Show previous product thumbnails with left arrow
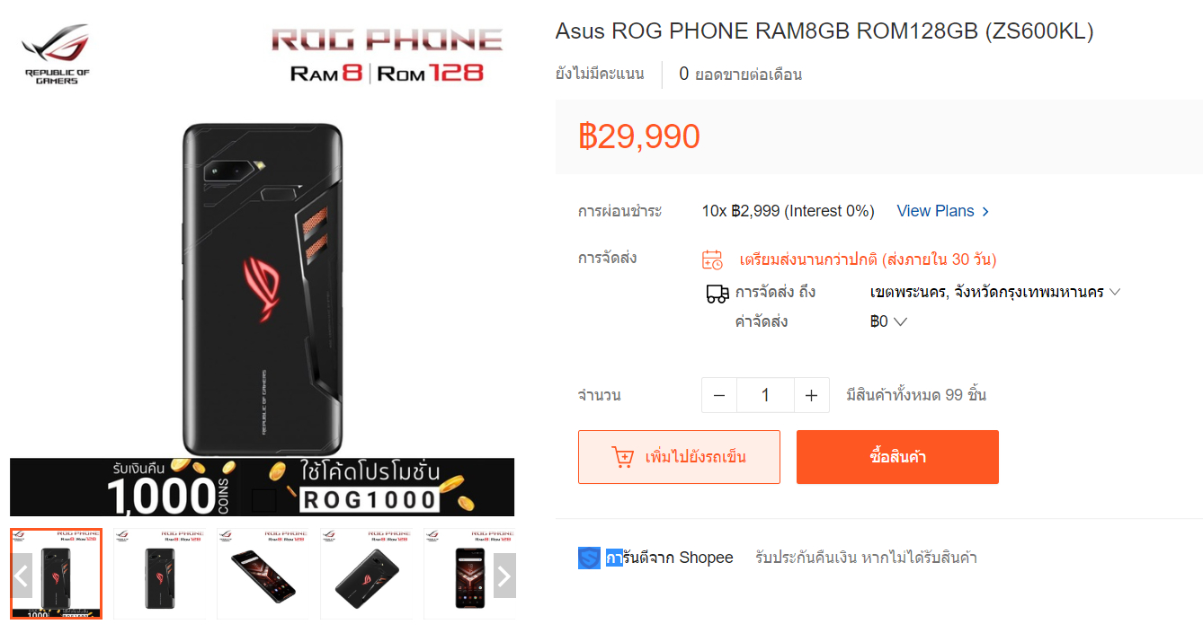The width and height of the screenshot is (1203, 633). (x=22, y=576)
